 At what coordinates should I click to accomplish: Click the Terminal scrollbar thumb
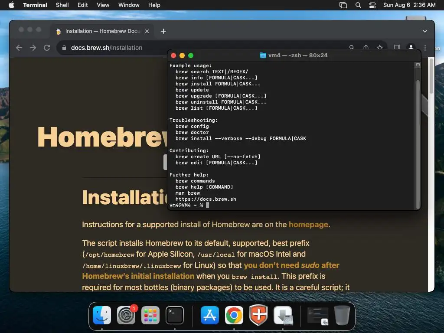tap(418, 144)
